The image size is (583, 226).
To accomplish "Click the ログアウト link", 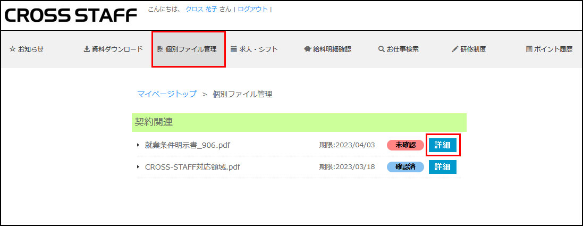I will 253,10.
